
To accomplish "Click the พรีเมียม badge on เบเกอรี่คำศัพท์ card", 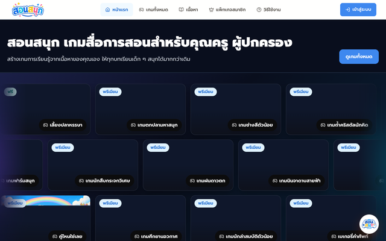I will (x=301, y=203).
